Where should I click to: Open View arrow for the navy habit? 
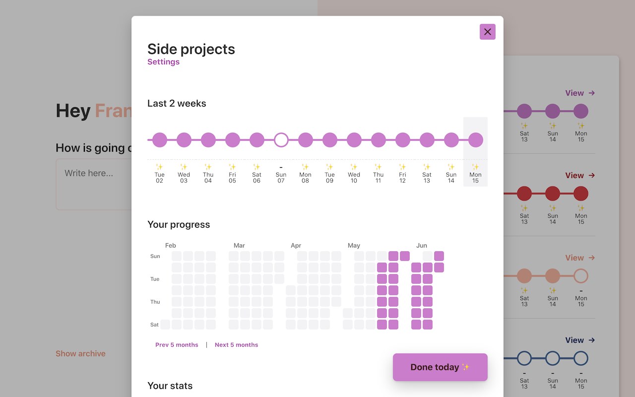[x=579, y=340]
